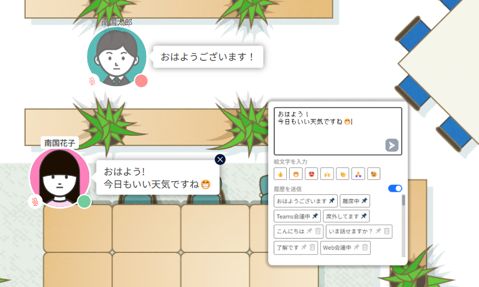The height and width of the screenshot is (287, 479).
Task: Click 南国花子's green status indicator
Action: pos(84,201)
